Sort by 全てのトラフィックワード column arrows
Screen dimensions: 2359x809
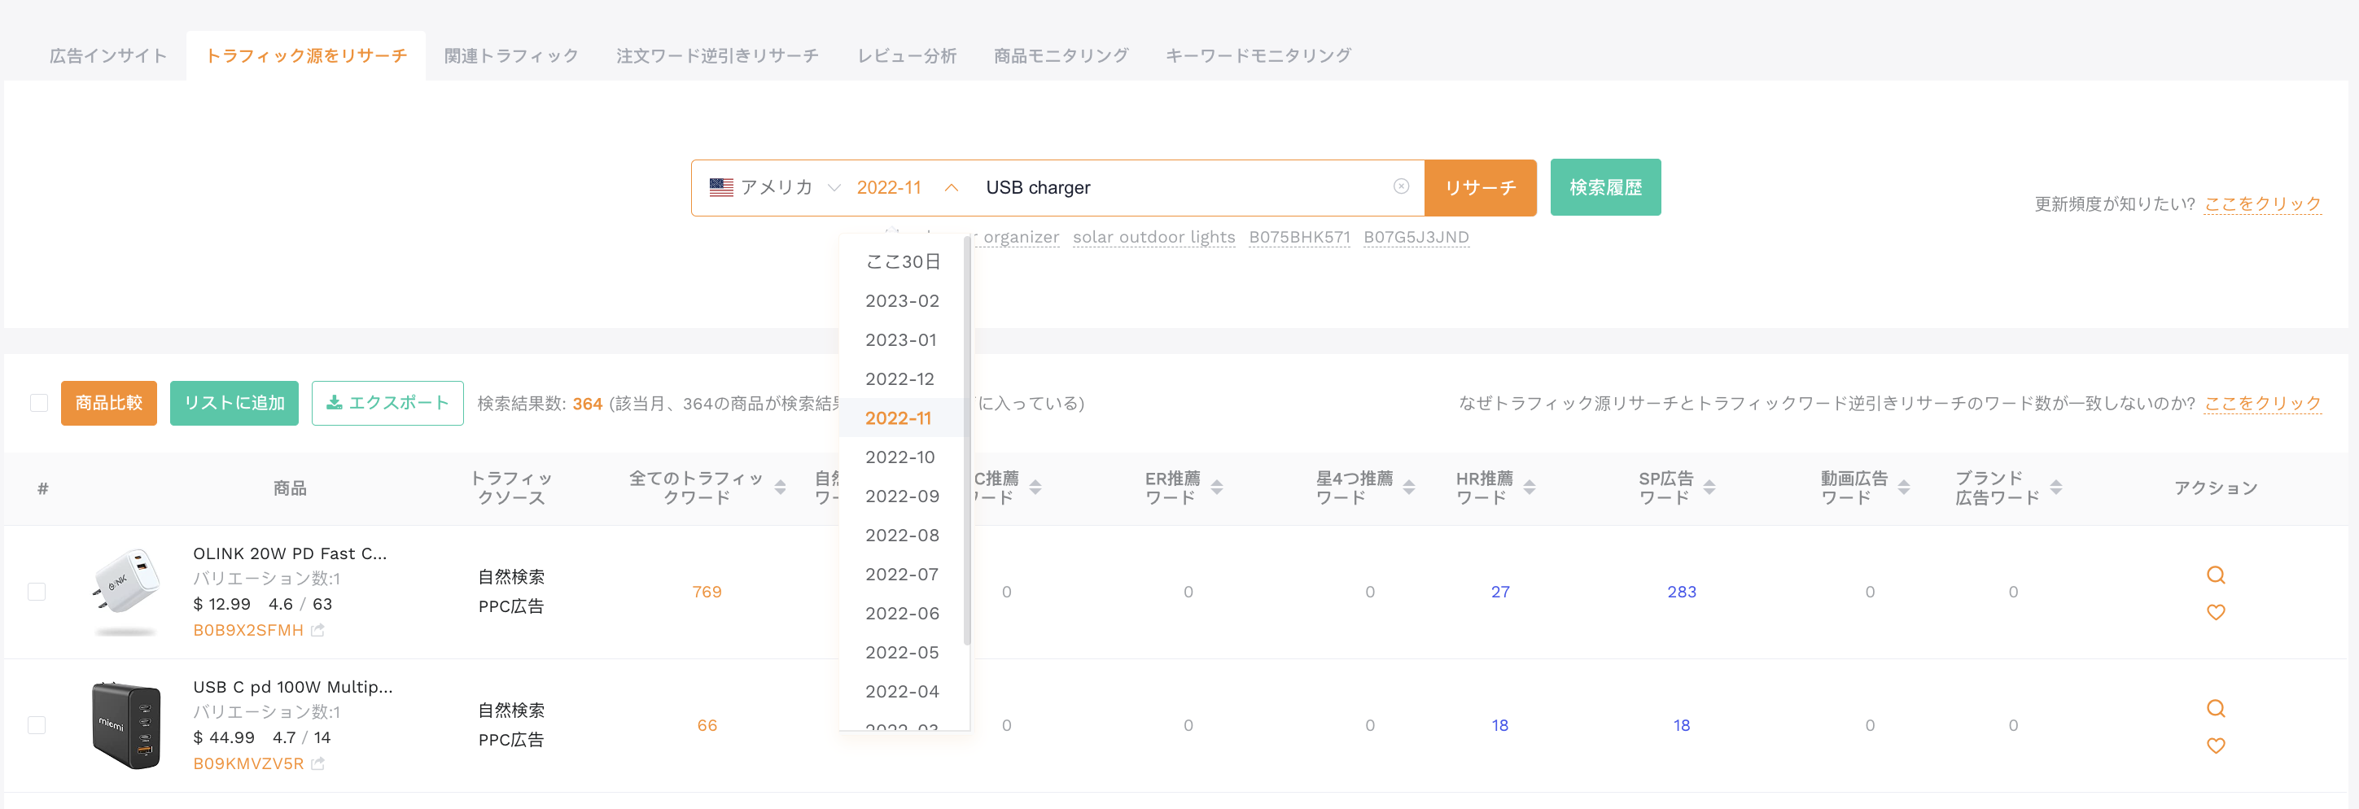780,488
